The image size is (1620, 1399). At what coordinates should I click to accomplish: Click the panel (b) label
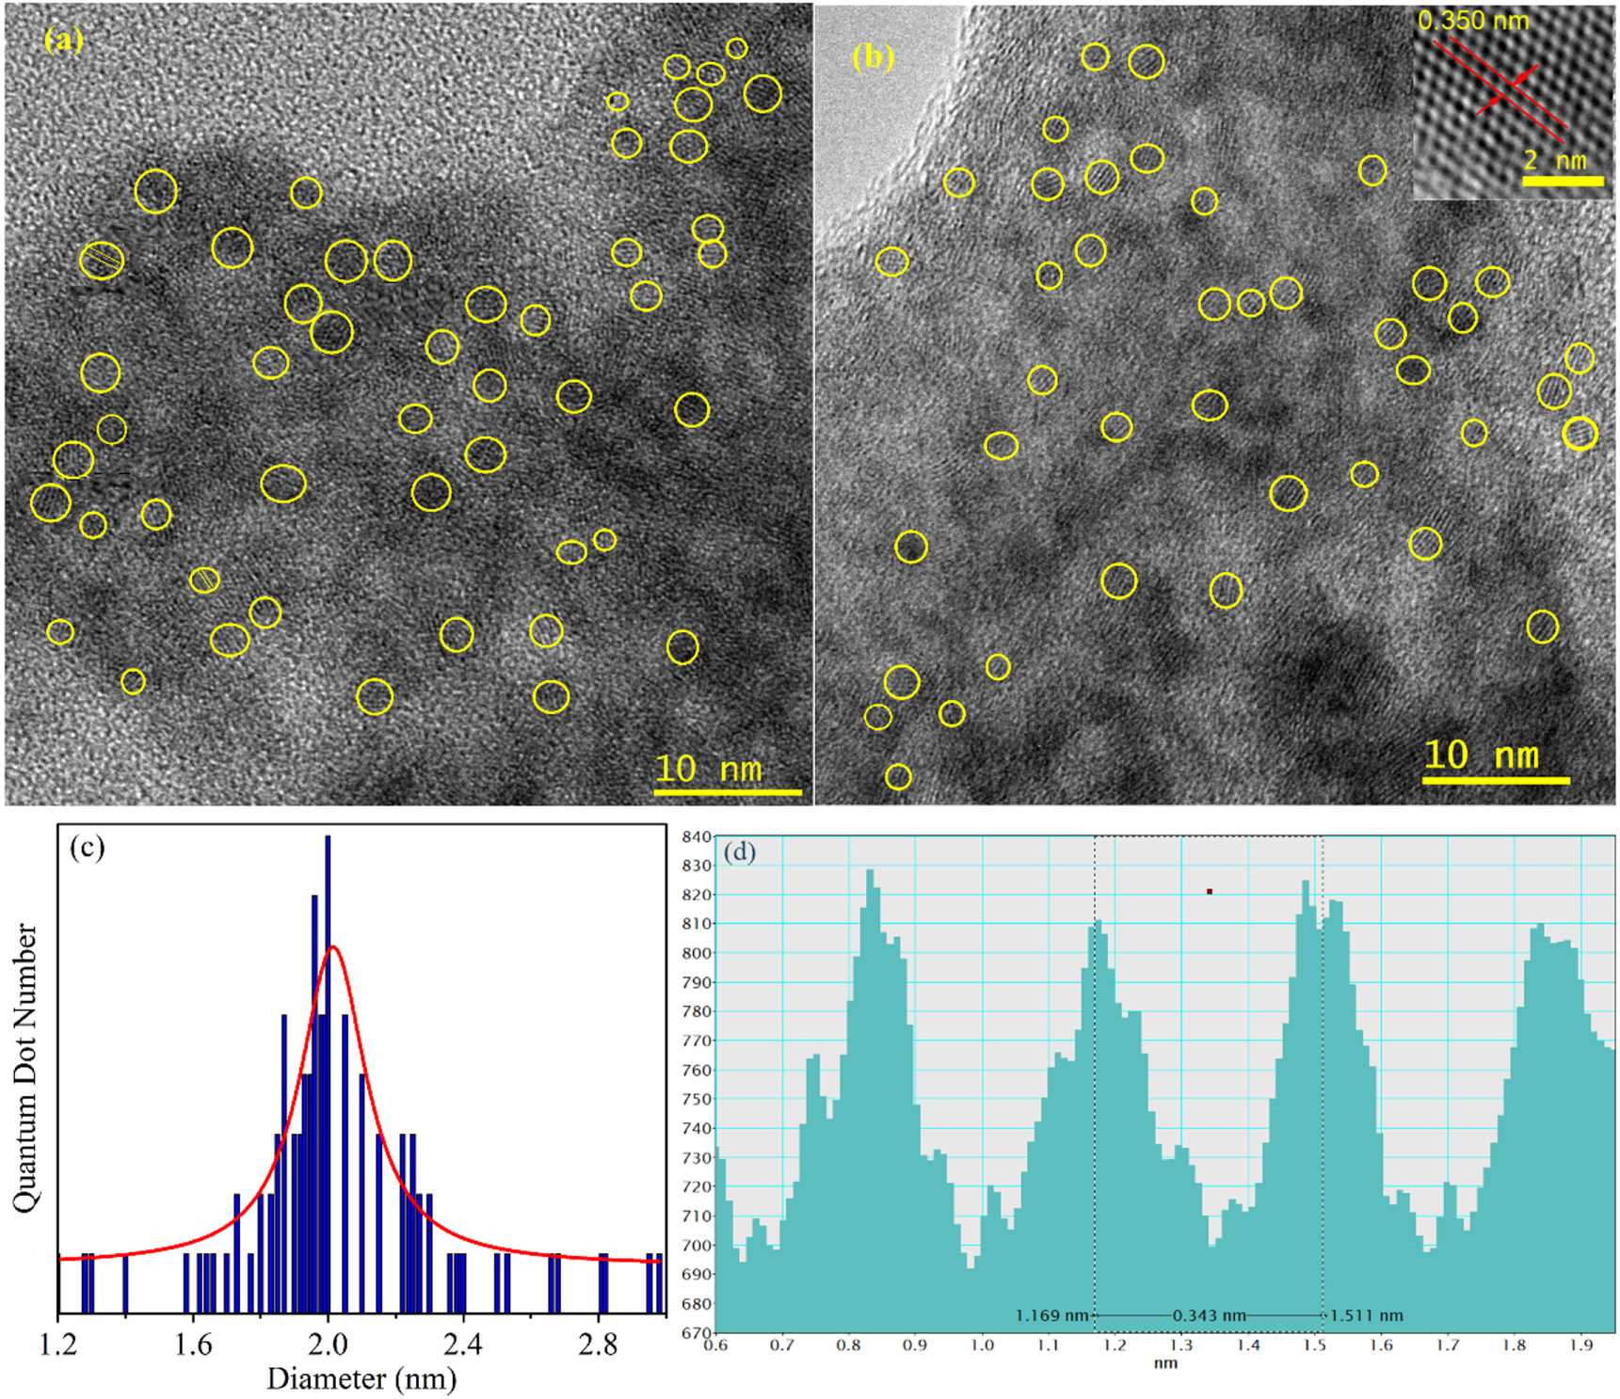click(873, 57)
